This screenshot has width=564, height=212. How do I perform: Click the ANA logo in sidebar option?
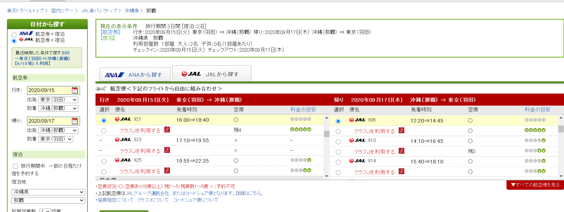point(26,34)
